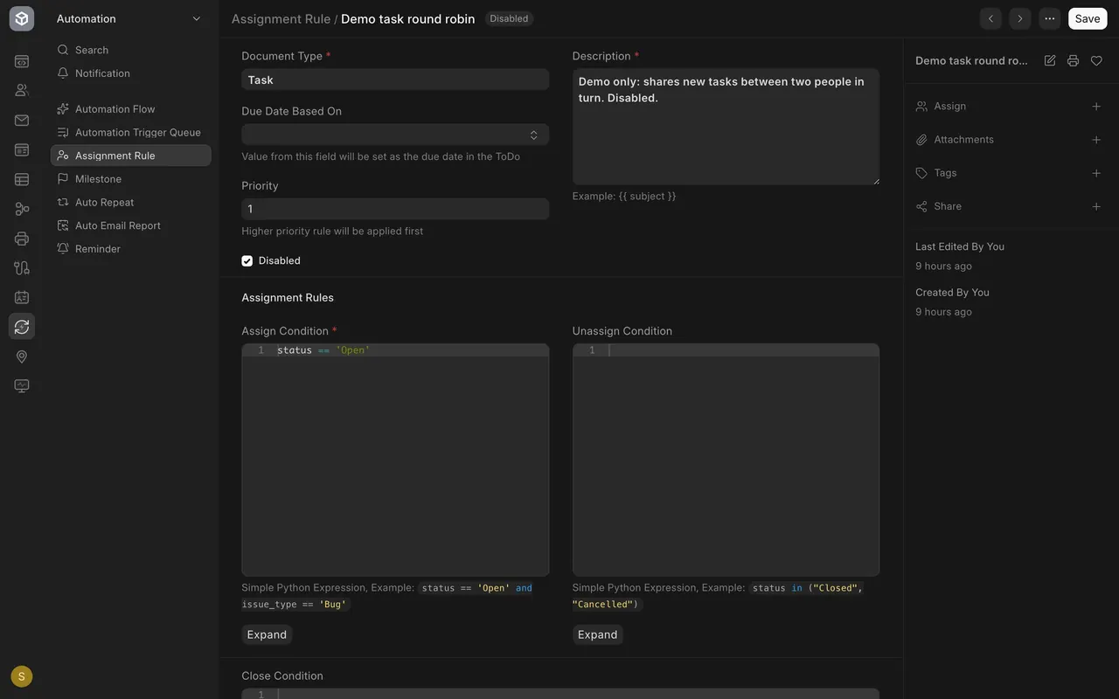Image resolution: width=1119 pixels, height=699 pixels.
Task: Click the Assign label in sidebar
Action: (949, 106)
